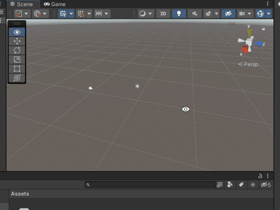
Task: Select the Scale tool
Action: click(17, 59)
